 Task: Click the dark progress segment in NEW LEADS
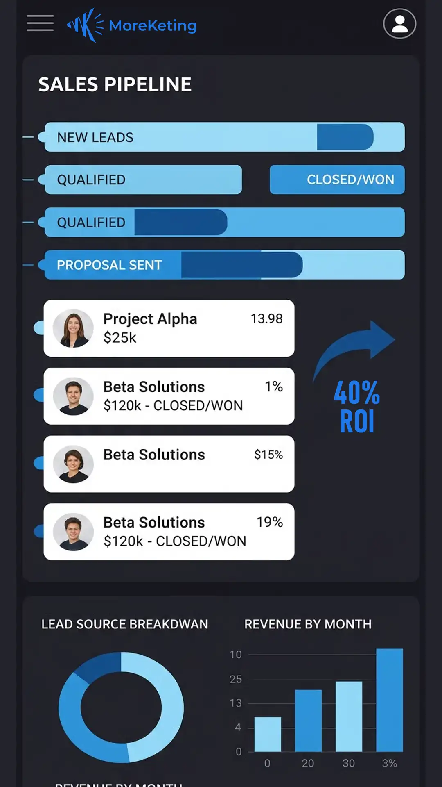[345, 137]
